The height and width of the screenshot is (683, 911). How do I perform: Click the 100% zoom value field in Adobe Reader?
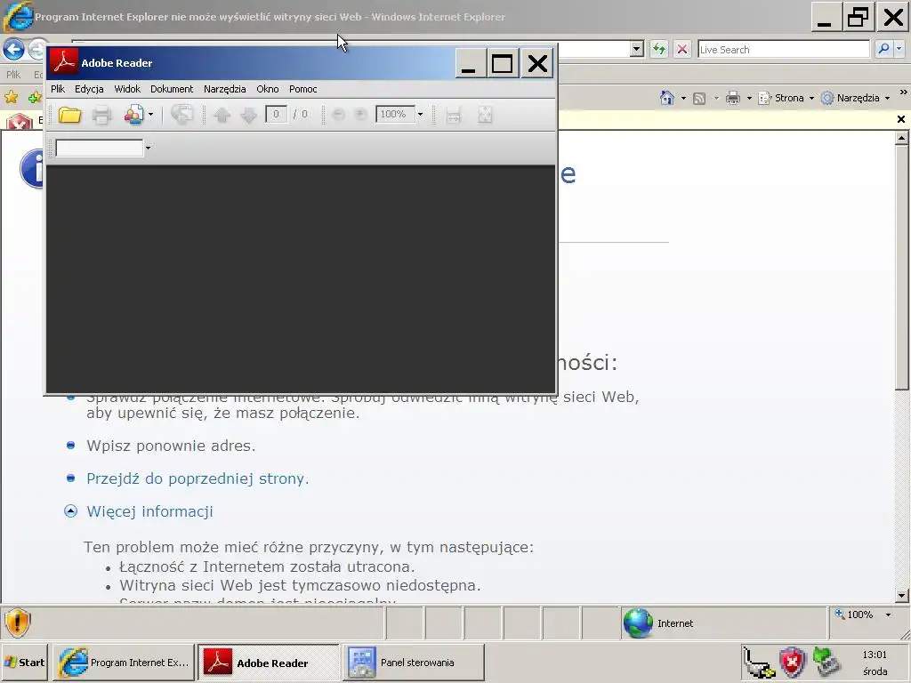pyautogui.click(x=395, y=114)
